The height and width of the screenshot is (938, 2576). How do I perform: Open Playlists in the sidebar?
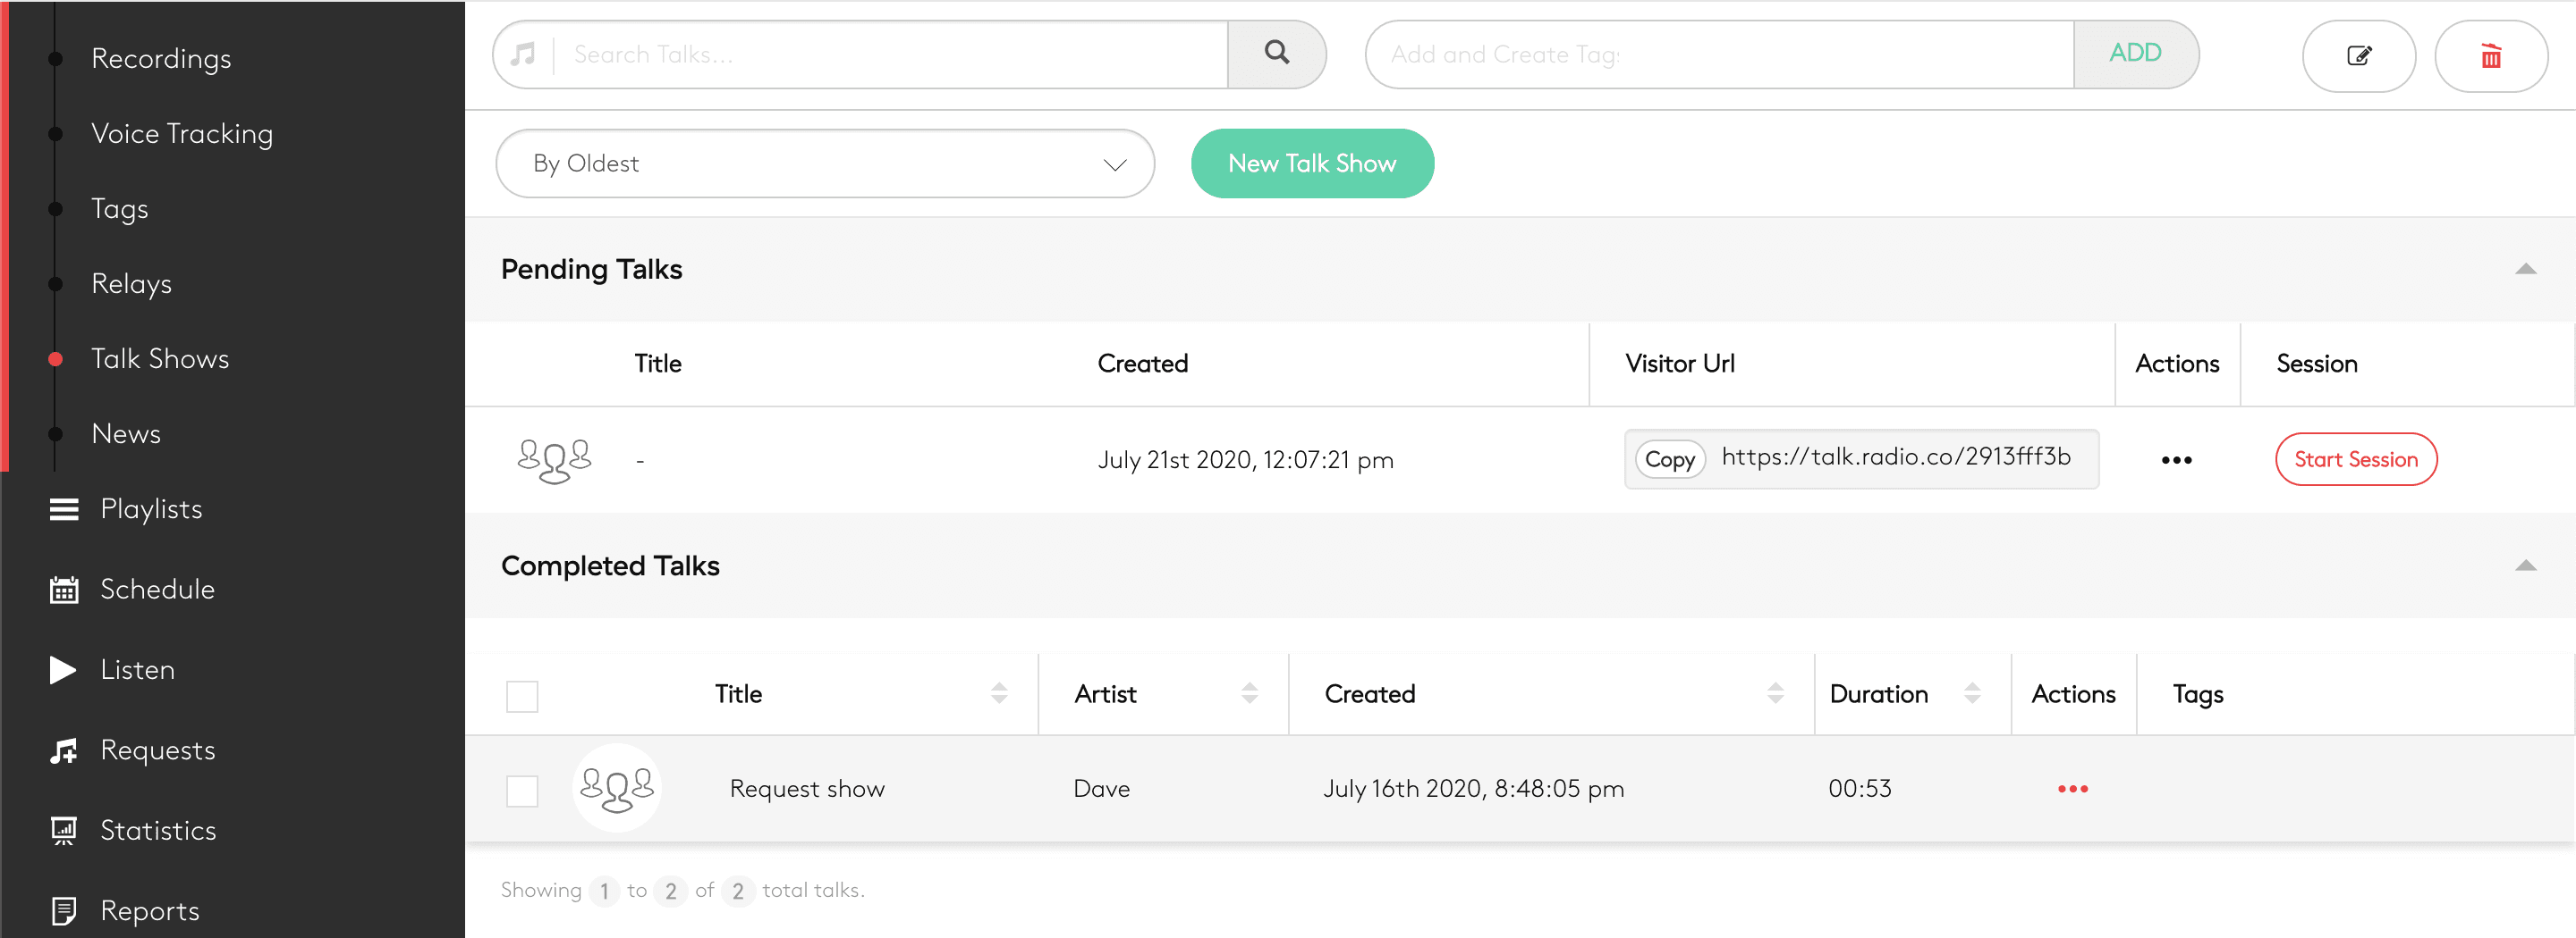pos(150,509)
